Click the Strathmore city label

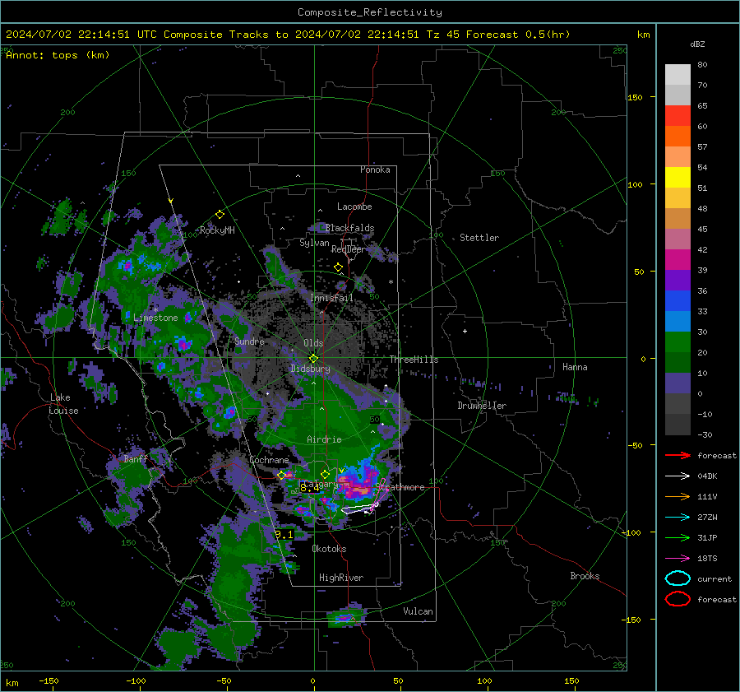click(400, 487)
